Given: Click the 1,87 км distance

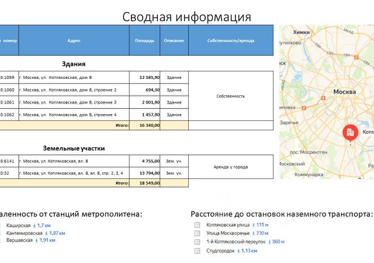Looking at the screenshot, I should (57, 233).
